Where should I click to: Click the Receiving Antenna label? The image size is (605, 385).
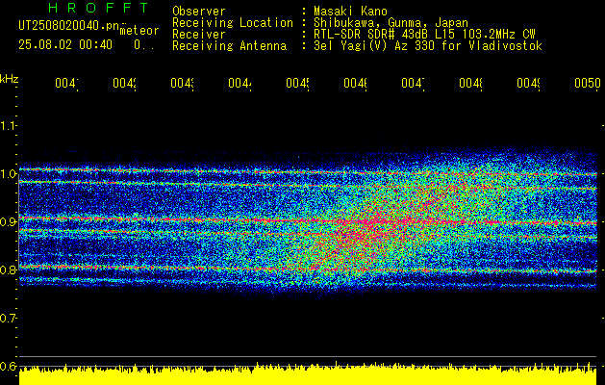click(x=230, y=46)
